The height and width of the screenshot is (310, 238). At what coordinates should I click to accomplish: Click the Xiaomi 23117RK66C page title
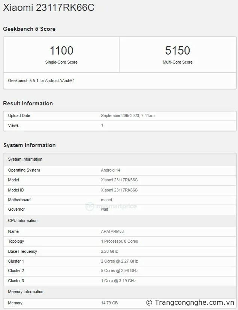point(49,8)
